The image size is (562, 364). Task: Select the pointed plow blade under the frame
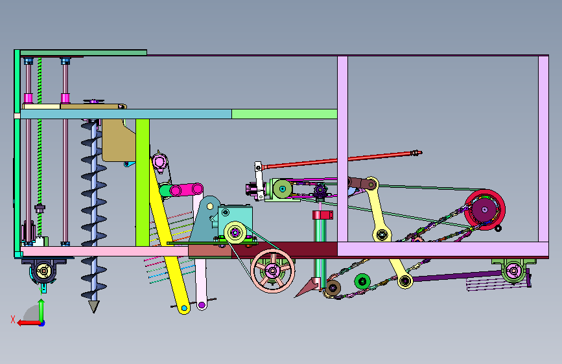point(309,288)
